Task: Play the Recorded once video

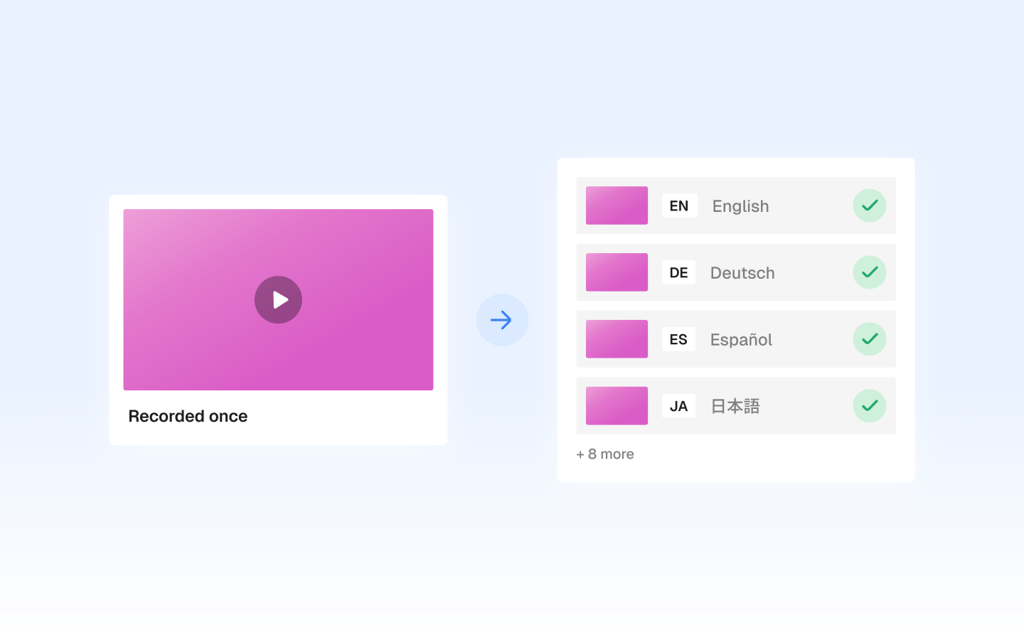Action: [x=278, y=299]
